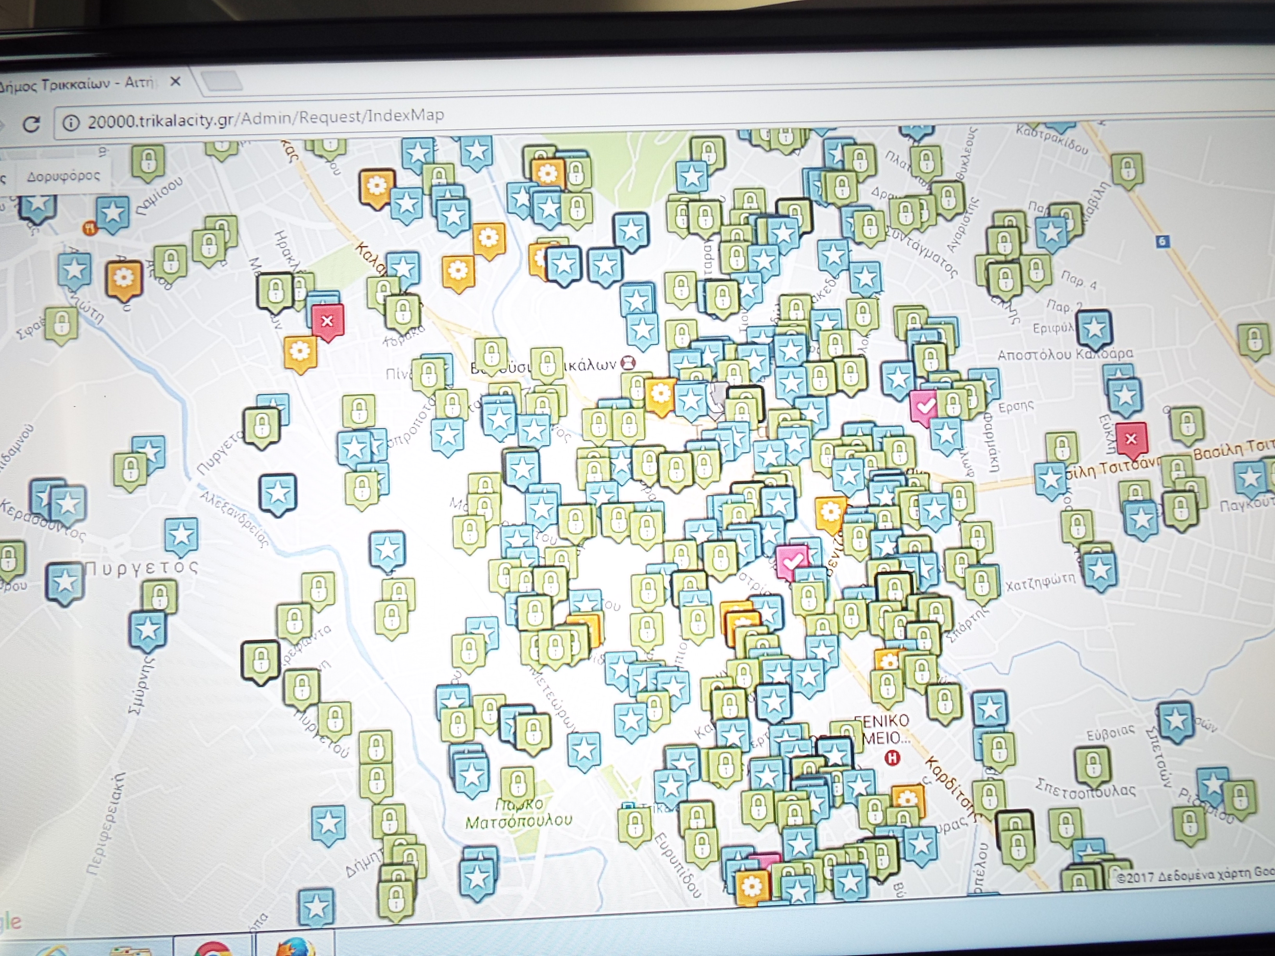Click the Αλεξανδρείας street label
Screen dimensions: 1275x956
[x=235, y=520]
